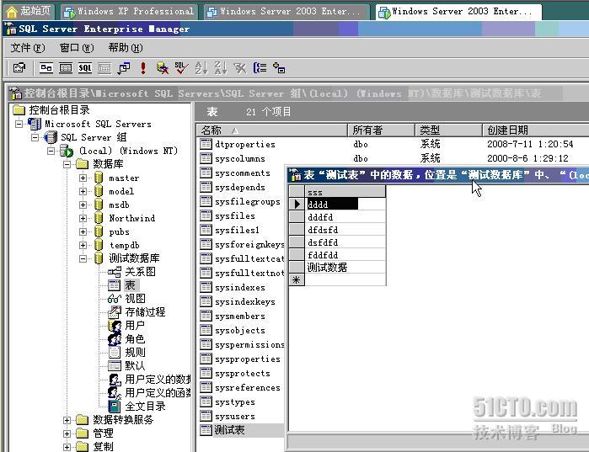Show the diagram pane toolbar icon
The height and width of the screenshot is (452, 589).
[46, 68]
